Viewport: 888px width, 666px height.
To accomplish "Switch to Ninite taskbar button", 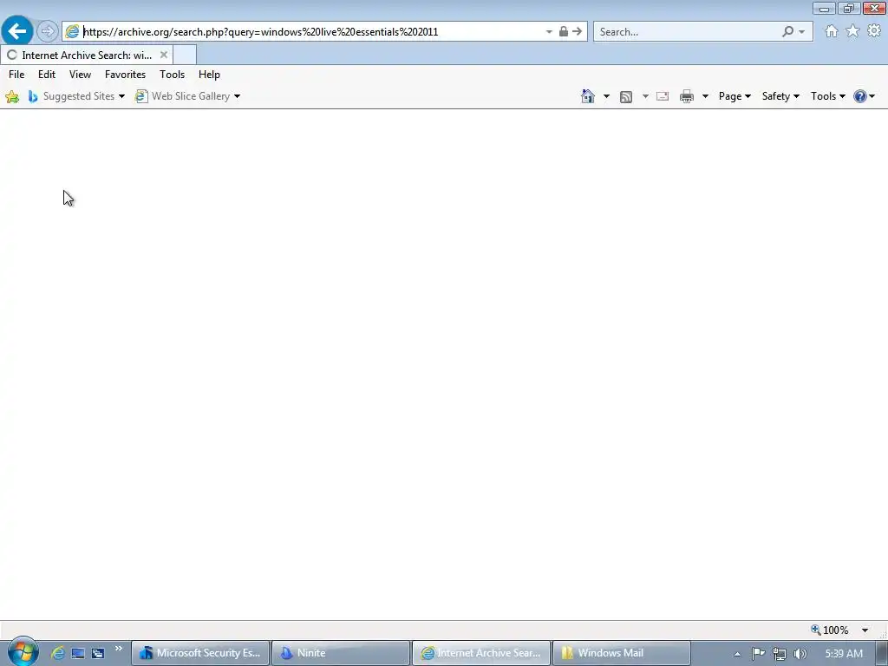I will [x=340, y=653].
